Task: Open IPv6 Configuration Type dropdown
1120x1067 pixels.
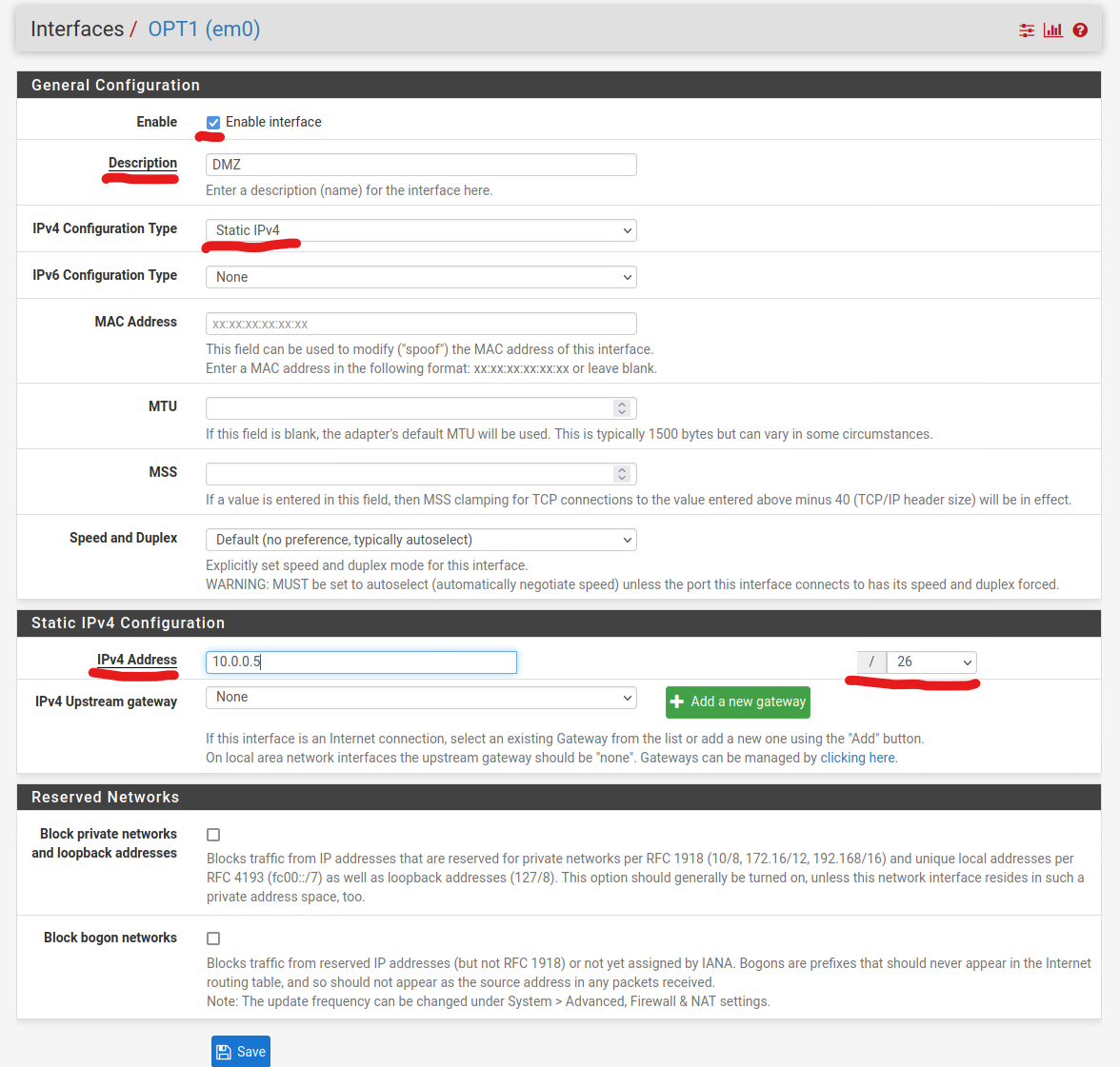Action: click(421, 277)
